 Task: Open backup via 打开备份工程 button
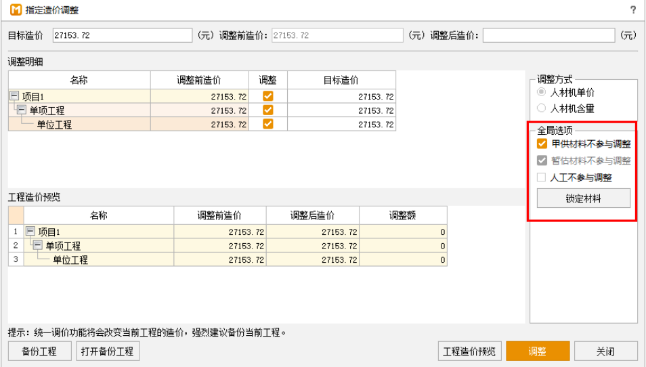[107, 351]
